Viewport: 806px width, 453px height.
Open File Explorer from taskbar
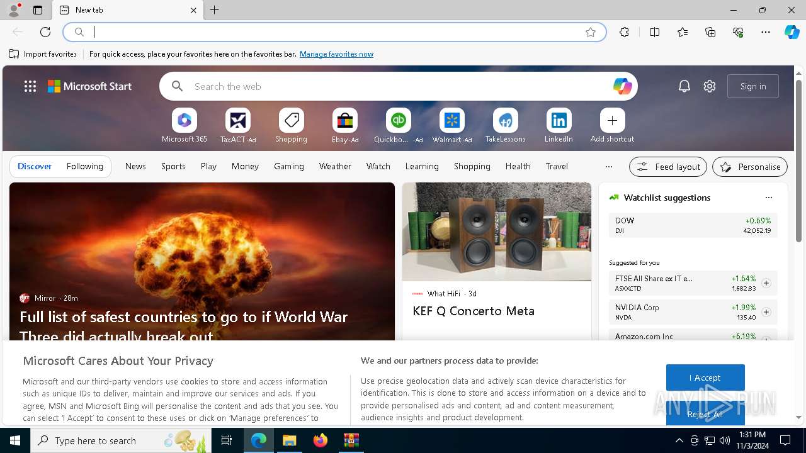point(290,440)
